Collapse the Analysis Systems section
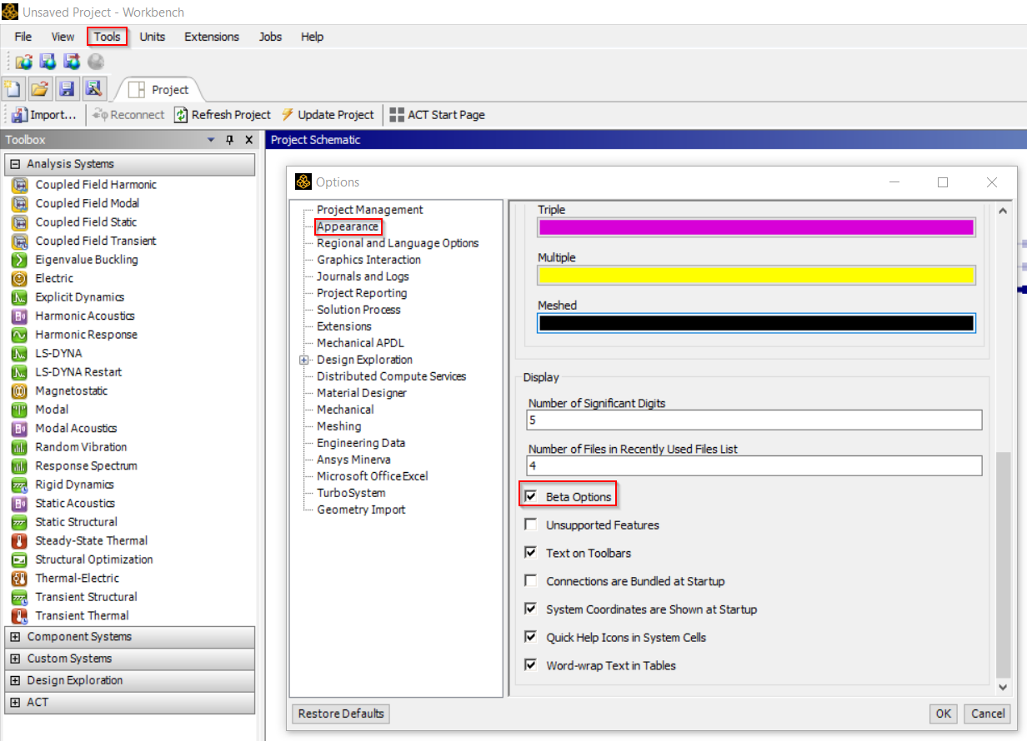Viewport: 1027px width, 741px height. click(x=14, y=164)
